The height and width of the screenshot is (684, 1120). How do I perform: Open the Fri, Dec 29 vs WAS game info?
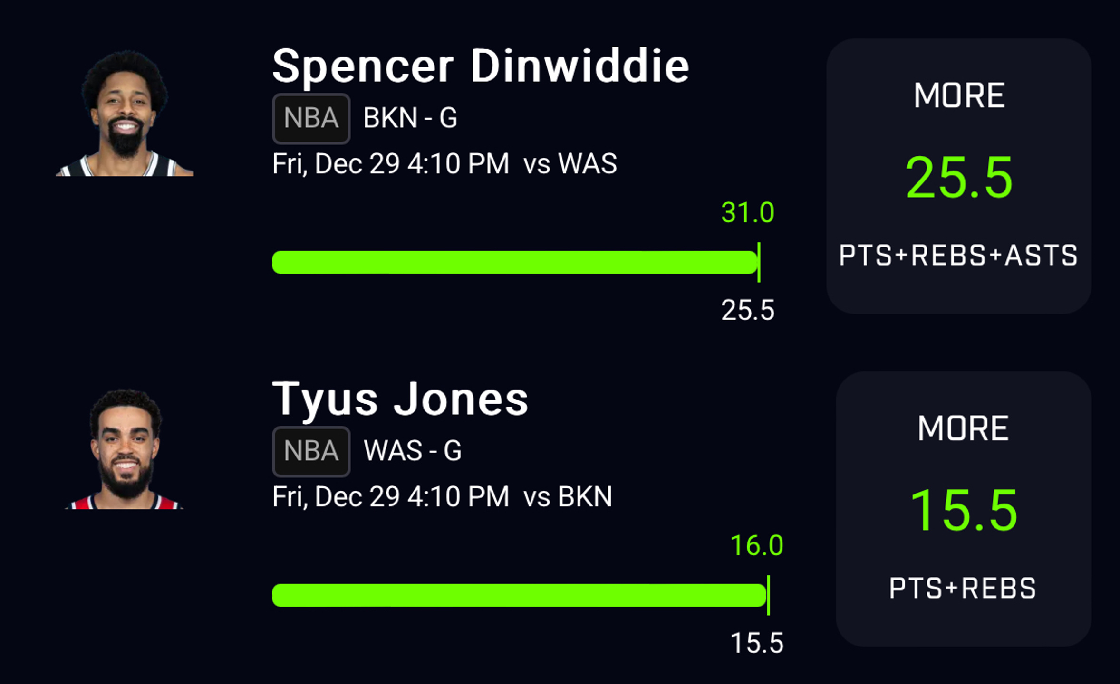tap(444, 164)
